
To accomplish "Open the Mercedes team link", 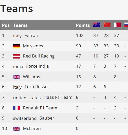I will coord(33,46).
